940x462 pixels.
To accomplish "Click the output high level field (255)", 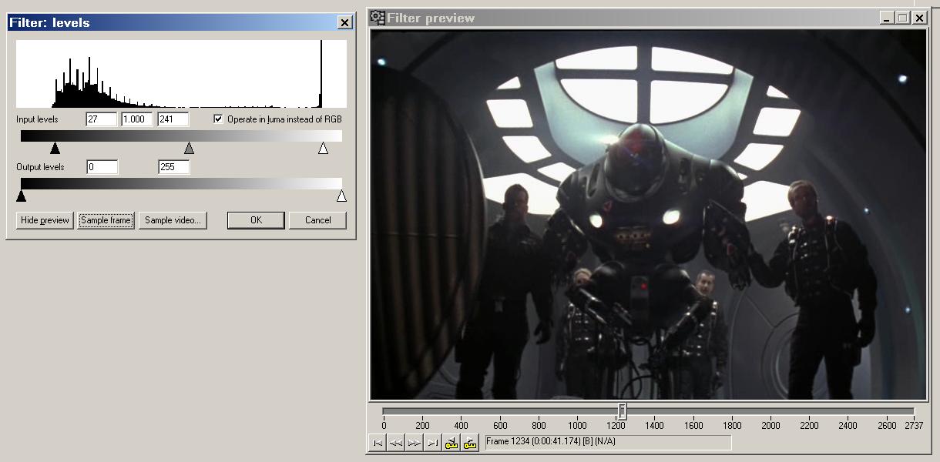I will pos(173,167).
